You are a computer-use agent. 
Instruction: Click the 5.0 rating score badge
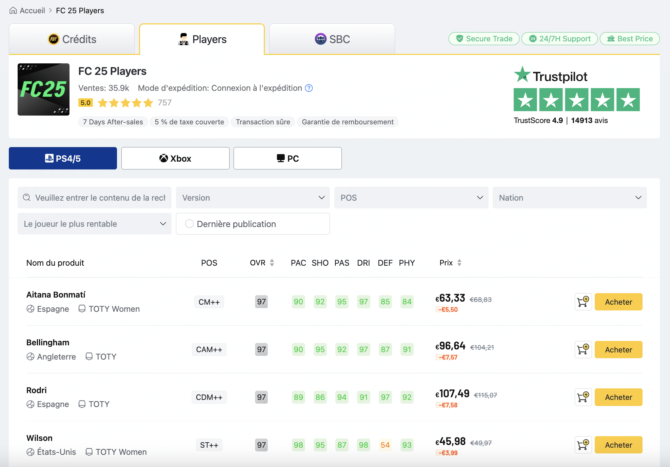85,103
